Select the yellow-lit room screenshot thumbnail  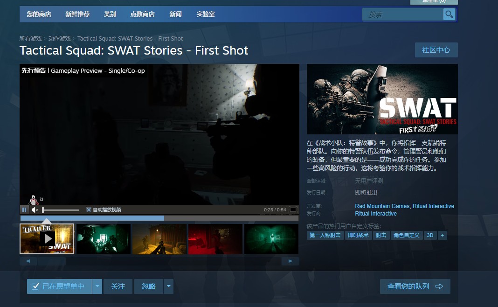click(x=159, y=239)
